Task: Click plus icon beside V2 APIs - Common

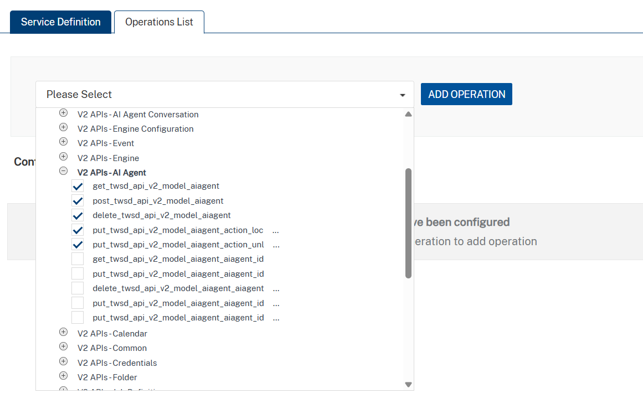Action: tap(63, 346)
